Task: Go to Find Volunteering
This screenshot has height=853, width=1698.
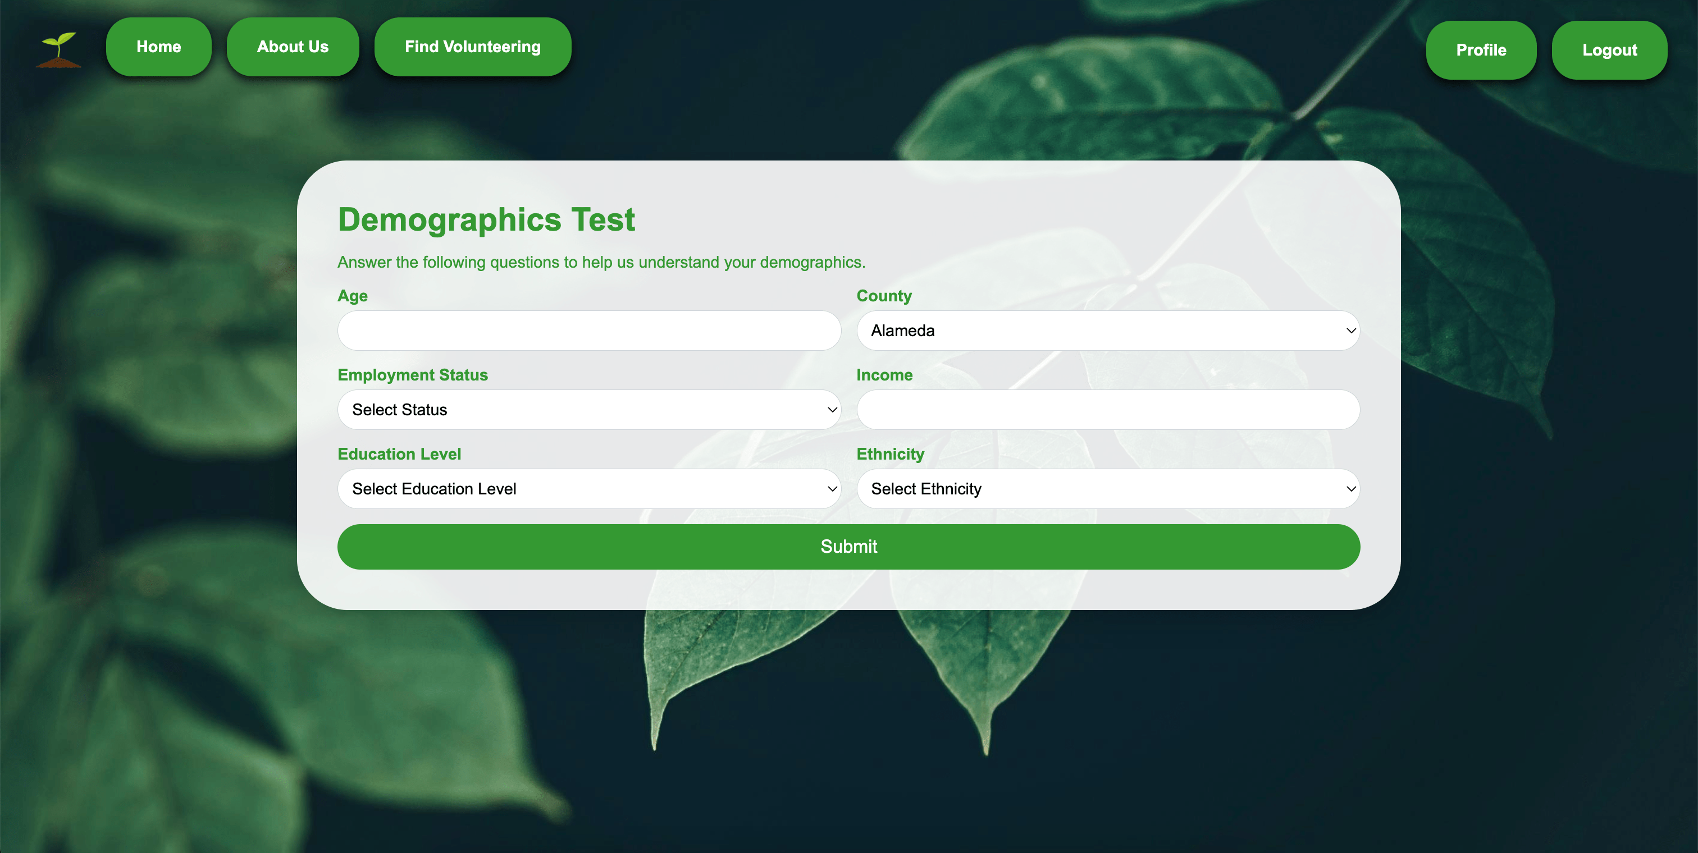Action: click(473, 46)
